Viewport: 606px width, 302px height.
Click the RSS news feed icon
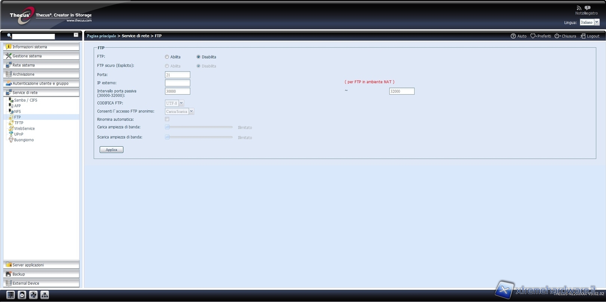pos(579,8)
